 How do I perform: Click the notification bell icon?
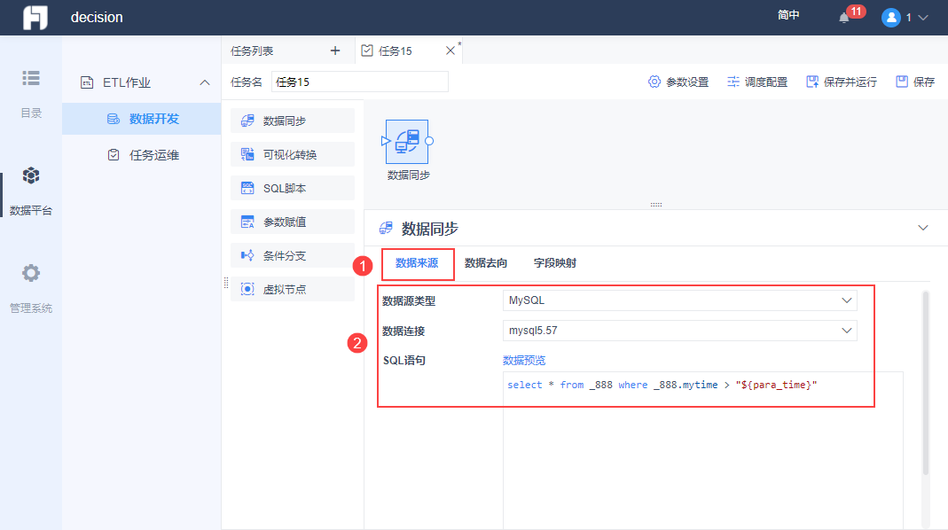tap(844, 18)
